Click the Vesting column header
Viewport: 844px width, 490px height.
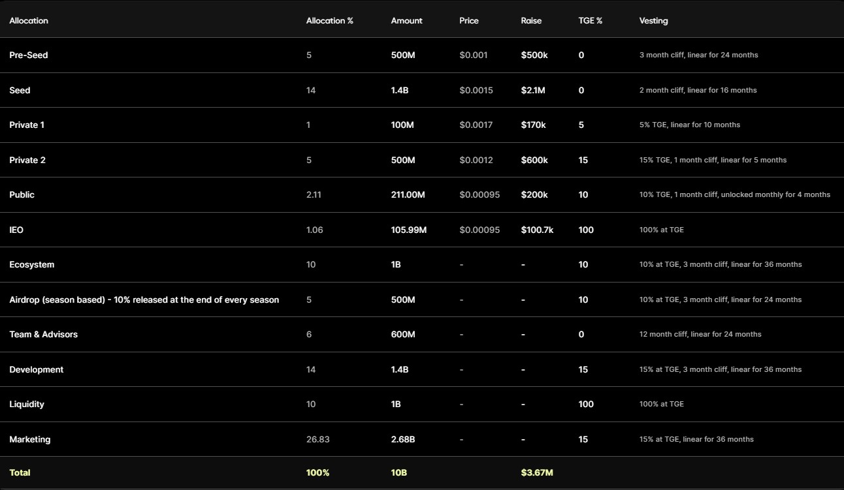(x=653, y=20)
